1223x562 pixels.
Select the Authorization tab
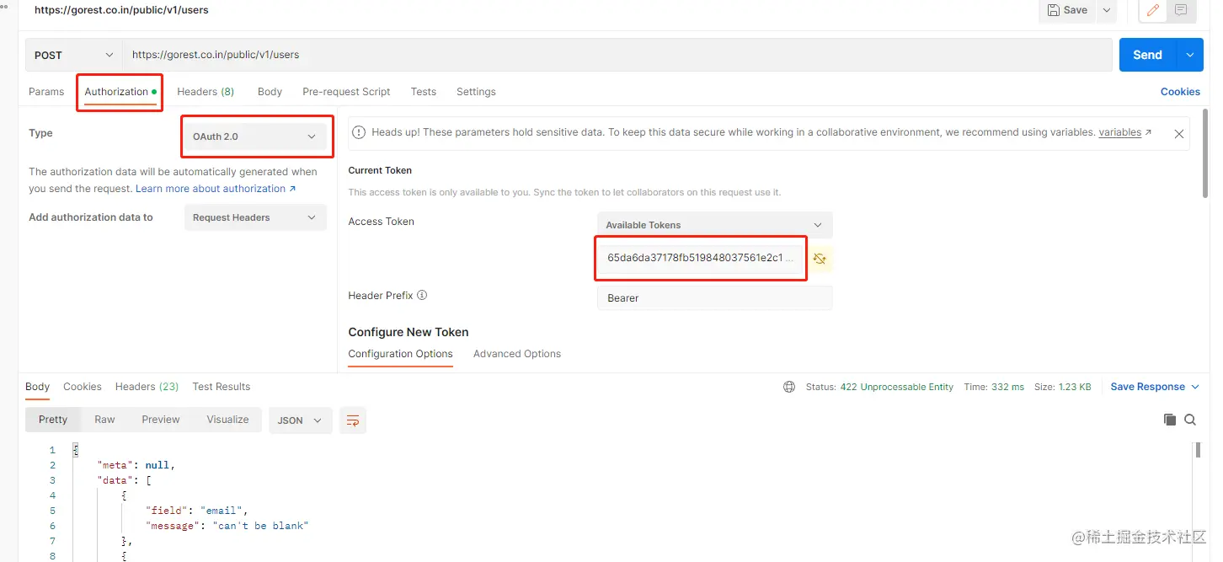(120, 92)
